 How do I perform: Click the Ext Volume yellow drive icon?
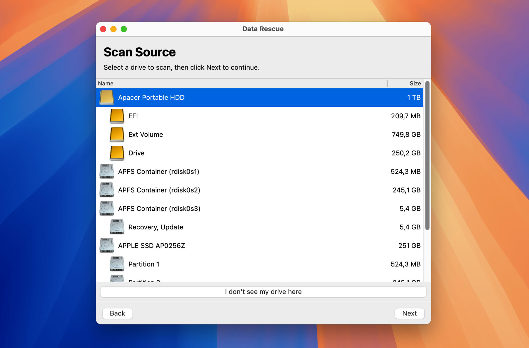tap(116, 134)
